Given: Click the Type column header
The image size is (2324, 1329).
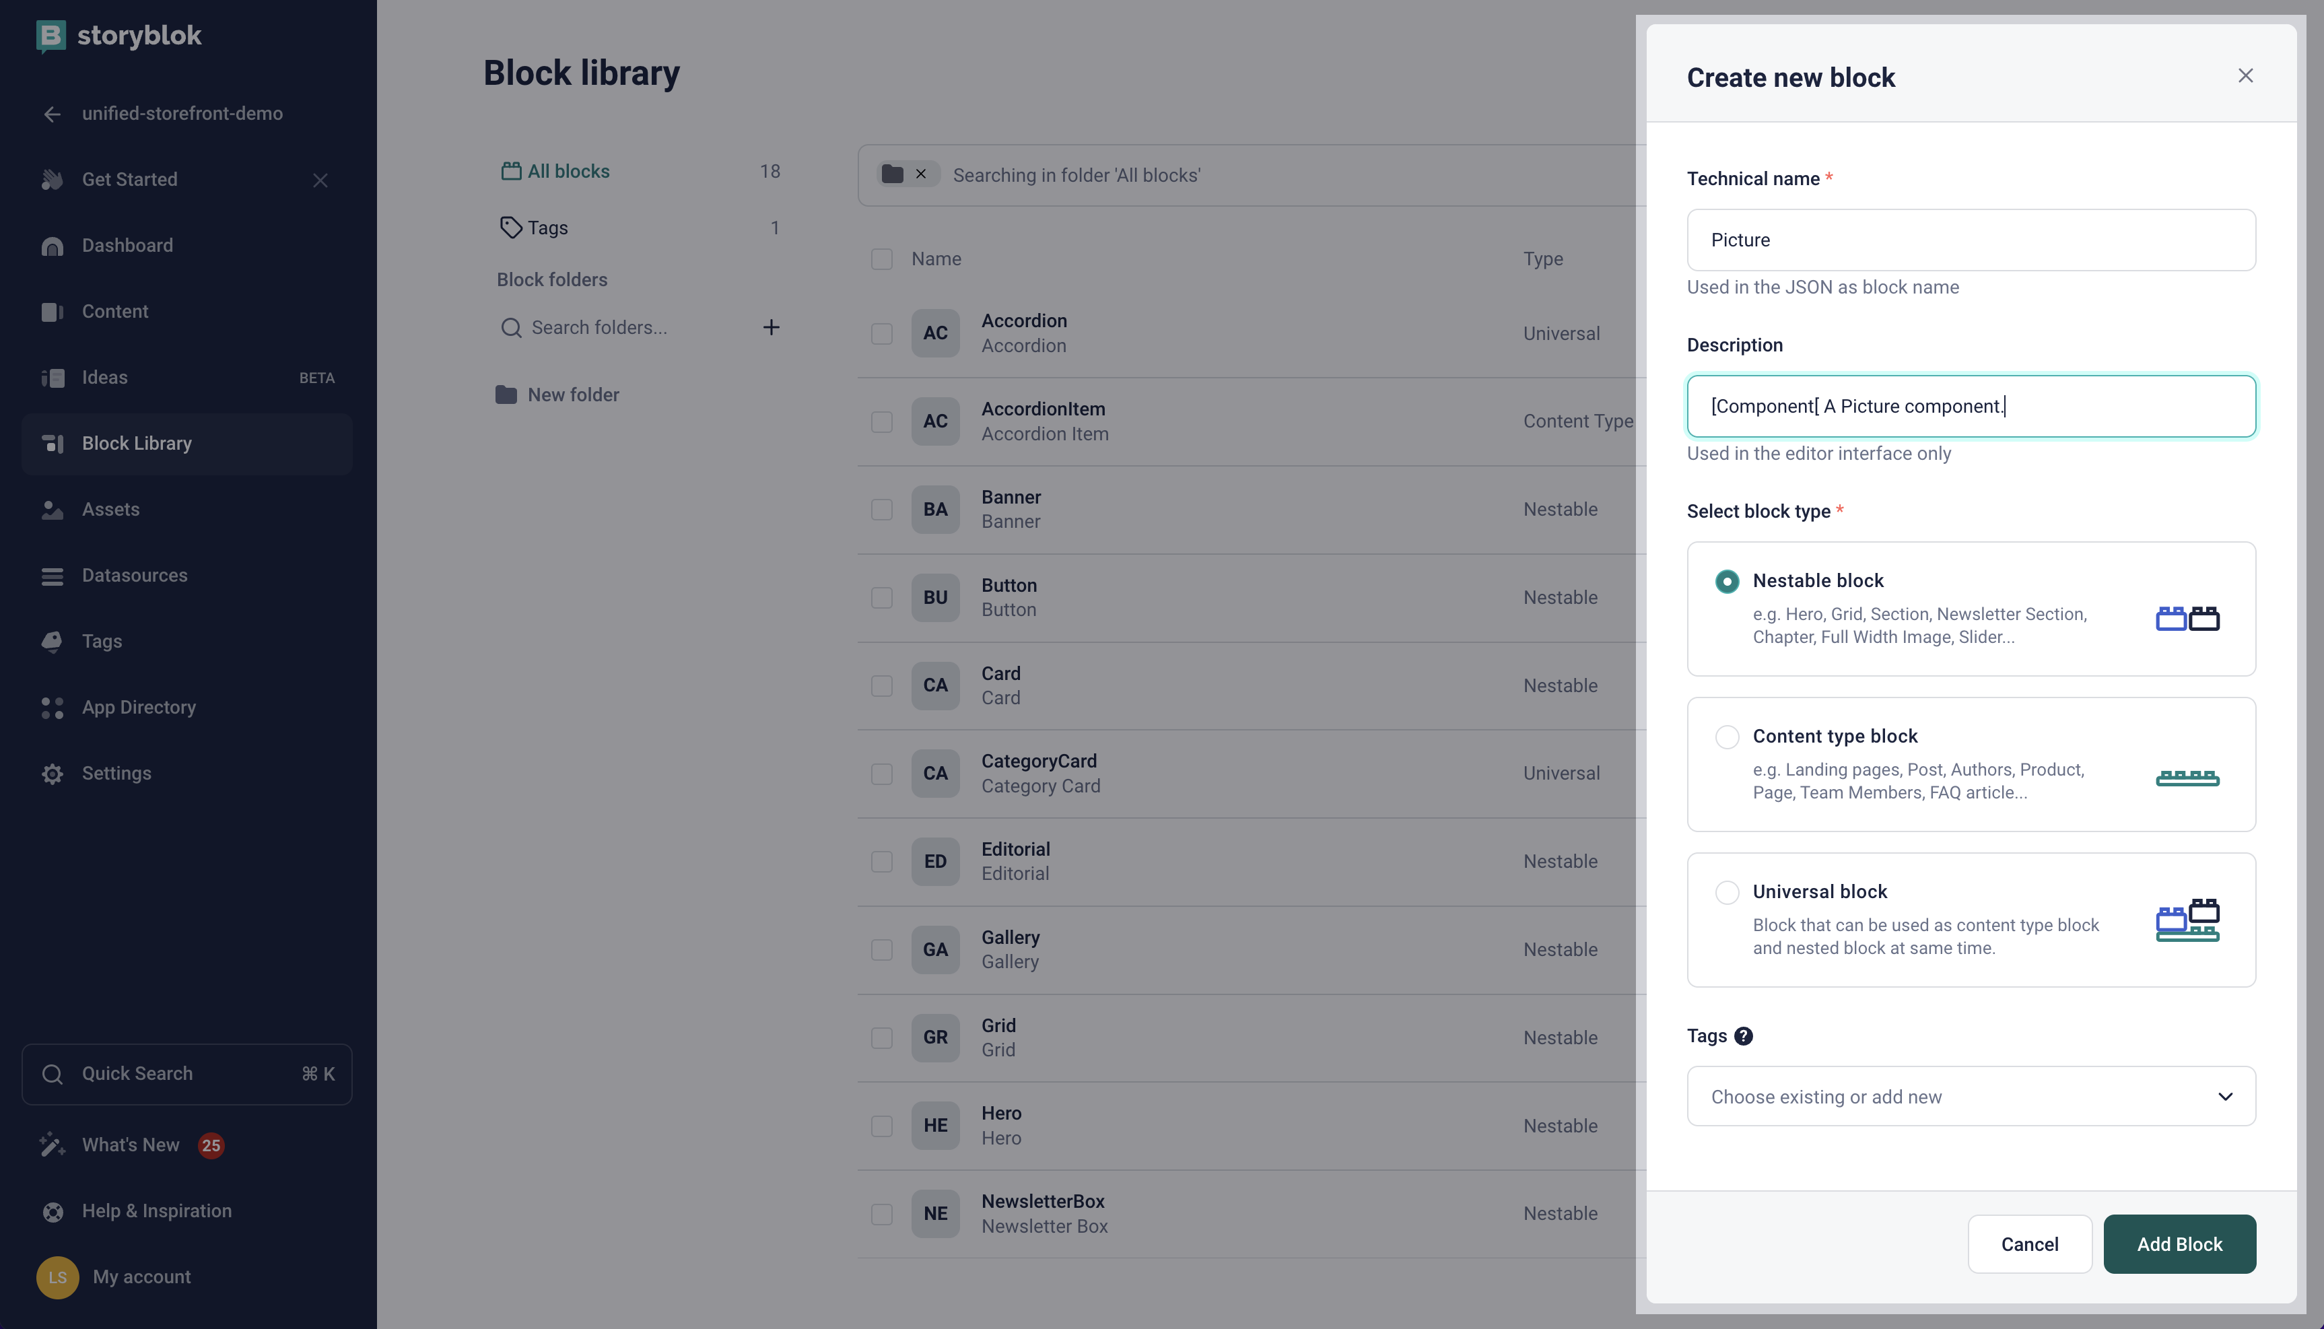Looking at the screenshot, I should [1543, 259].
